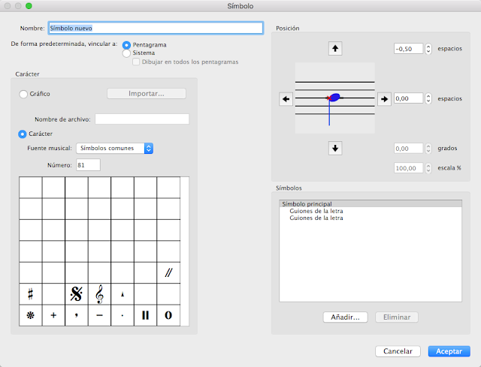Choose the Gráfico radio option

[23, 94]
